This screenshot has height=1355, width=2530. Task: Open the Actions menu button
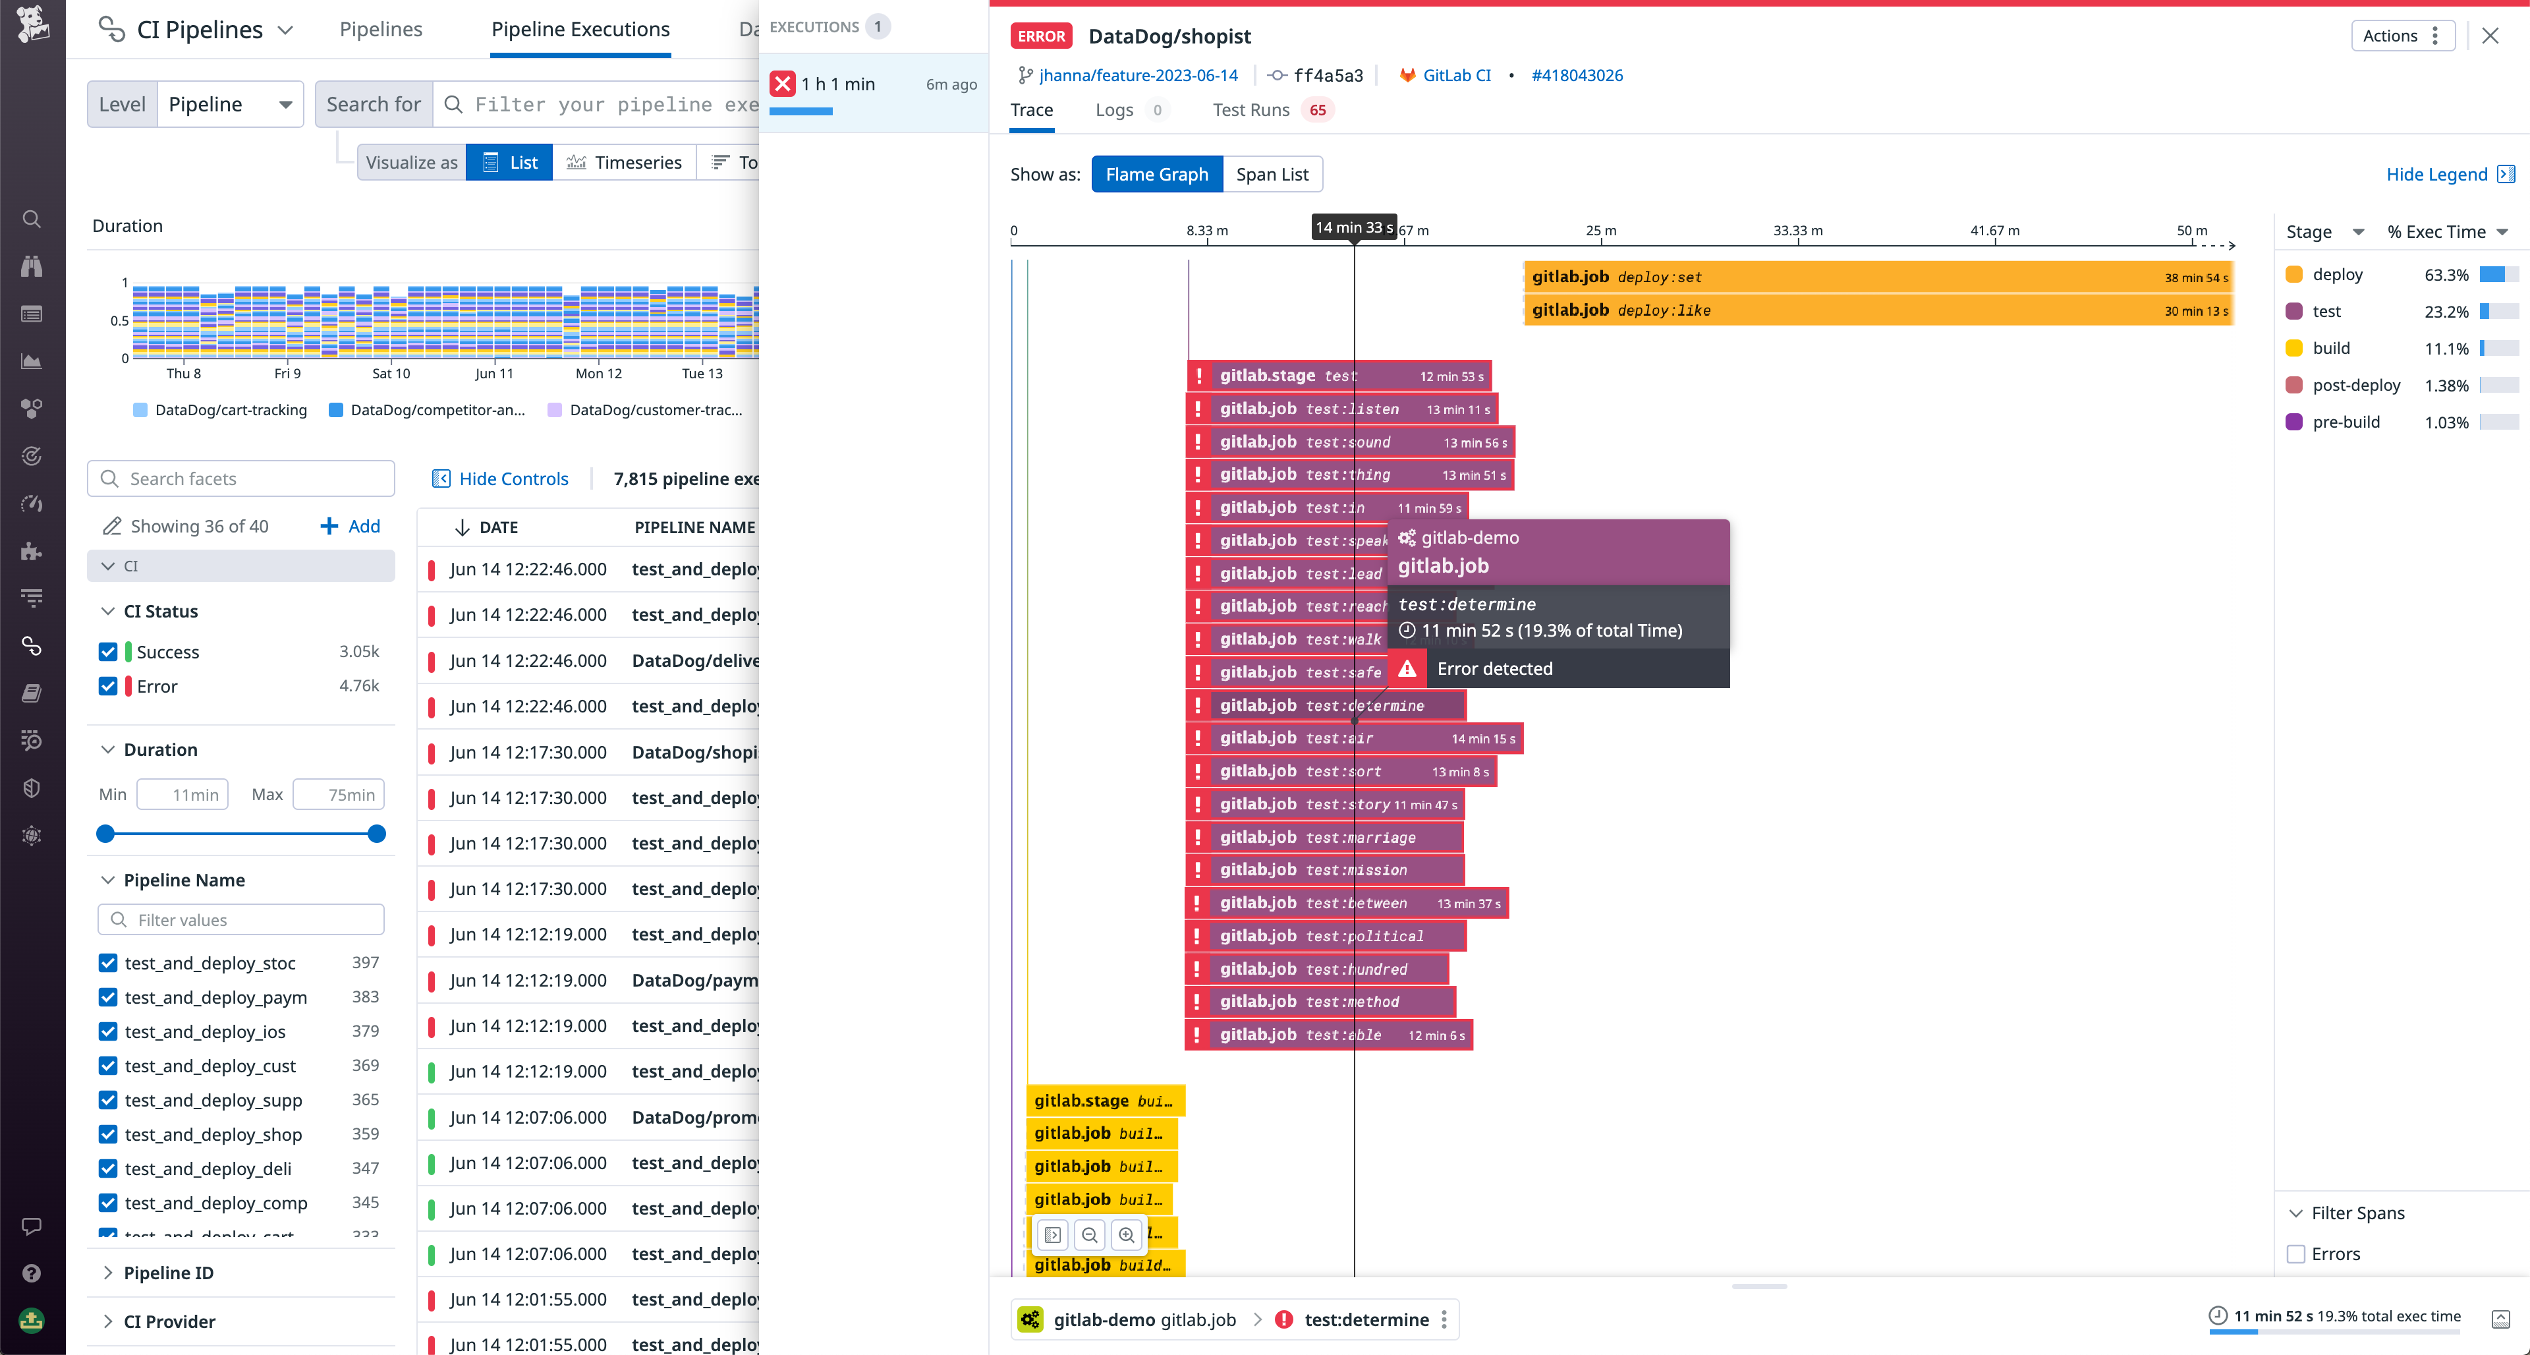pyautogui.click(x=2403, y=36)
